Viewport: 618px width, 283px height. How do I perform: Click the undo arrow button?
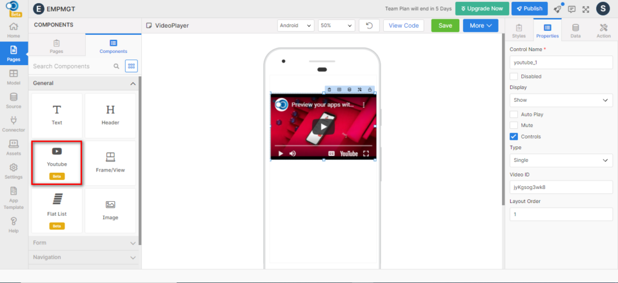point(369,25)
